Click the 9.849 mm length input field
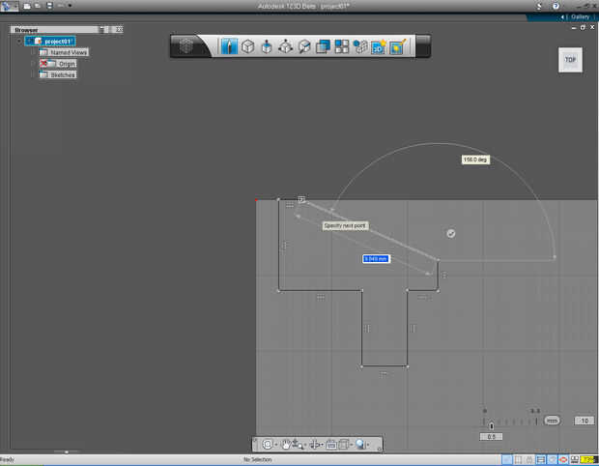 375,259
